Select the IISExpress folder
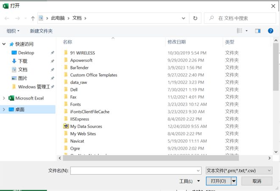The height and width of the screenshot is (191, 280). [79, 119]
